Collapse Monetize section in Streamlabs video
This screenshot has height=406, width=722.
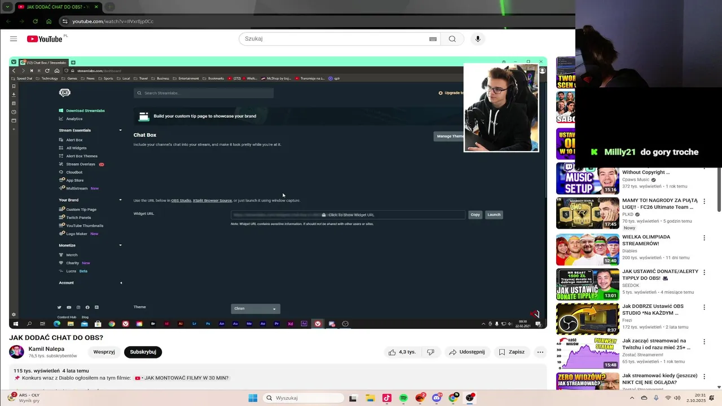click(120, 245)
